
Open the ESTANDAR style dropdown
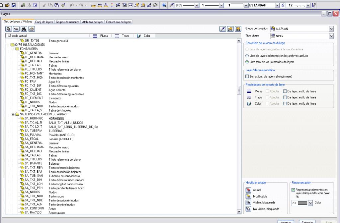click(x=277, y=5)
